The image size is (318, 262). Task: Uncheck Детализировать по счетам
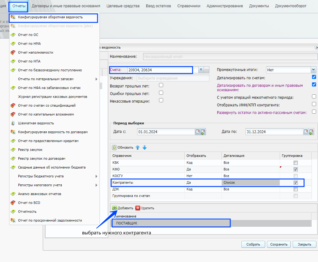[x=314, y=77]
